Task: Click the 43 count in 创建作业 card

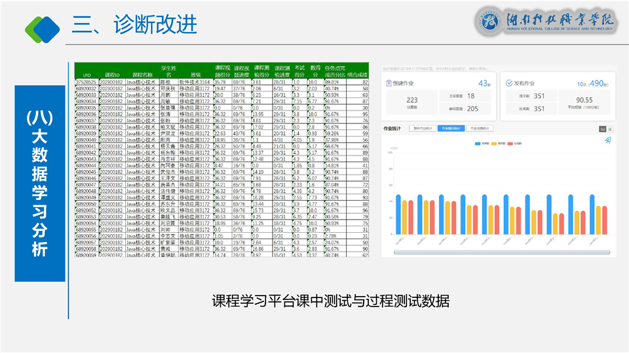Action: pos(483,84)
